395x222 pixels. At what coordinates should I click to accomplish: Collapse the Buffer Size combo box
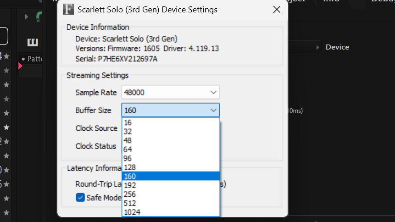[171, 110]
